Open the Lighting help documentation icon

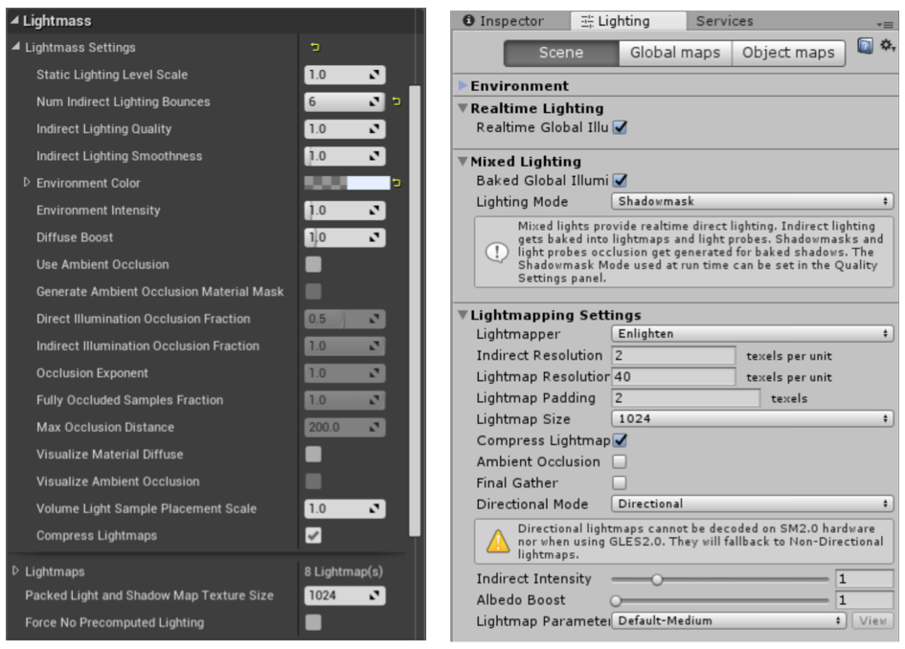coord(865,47)
